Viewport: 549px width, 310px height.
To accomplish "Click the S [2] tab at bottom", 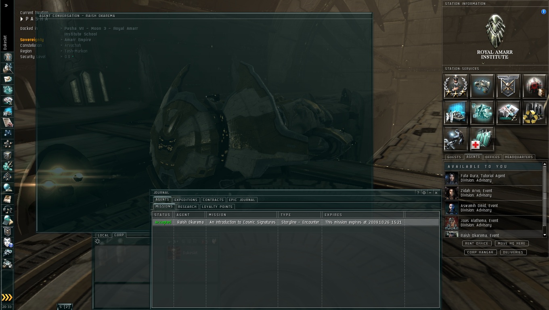I will (65, 307).
